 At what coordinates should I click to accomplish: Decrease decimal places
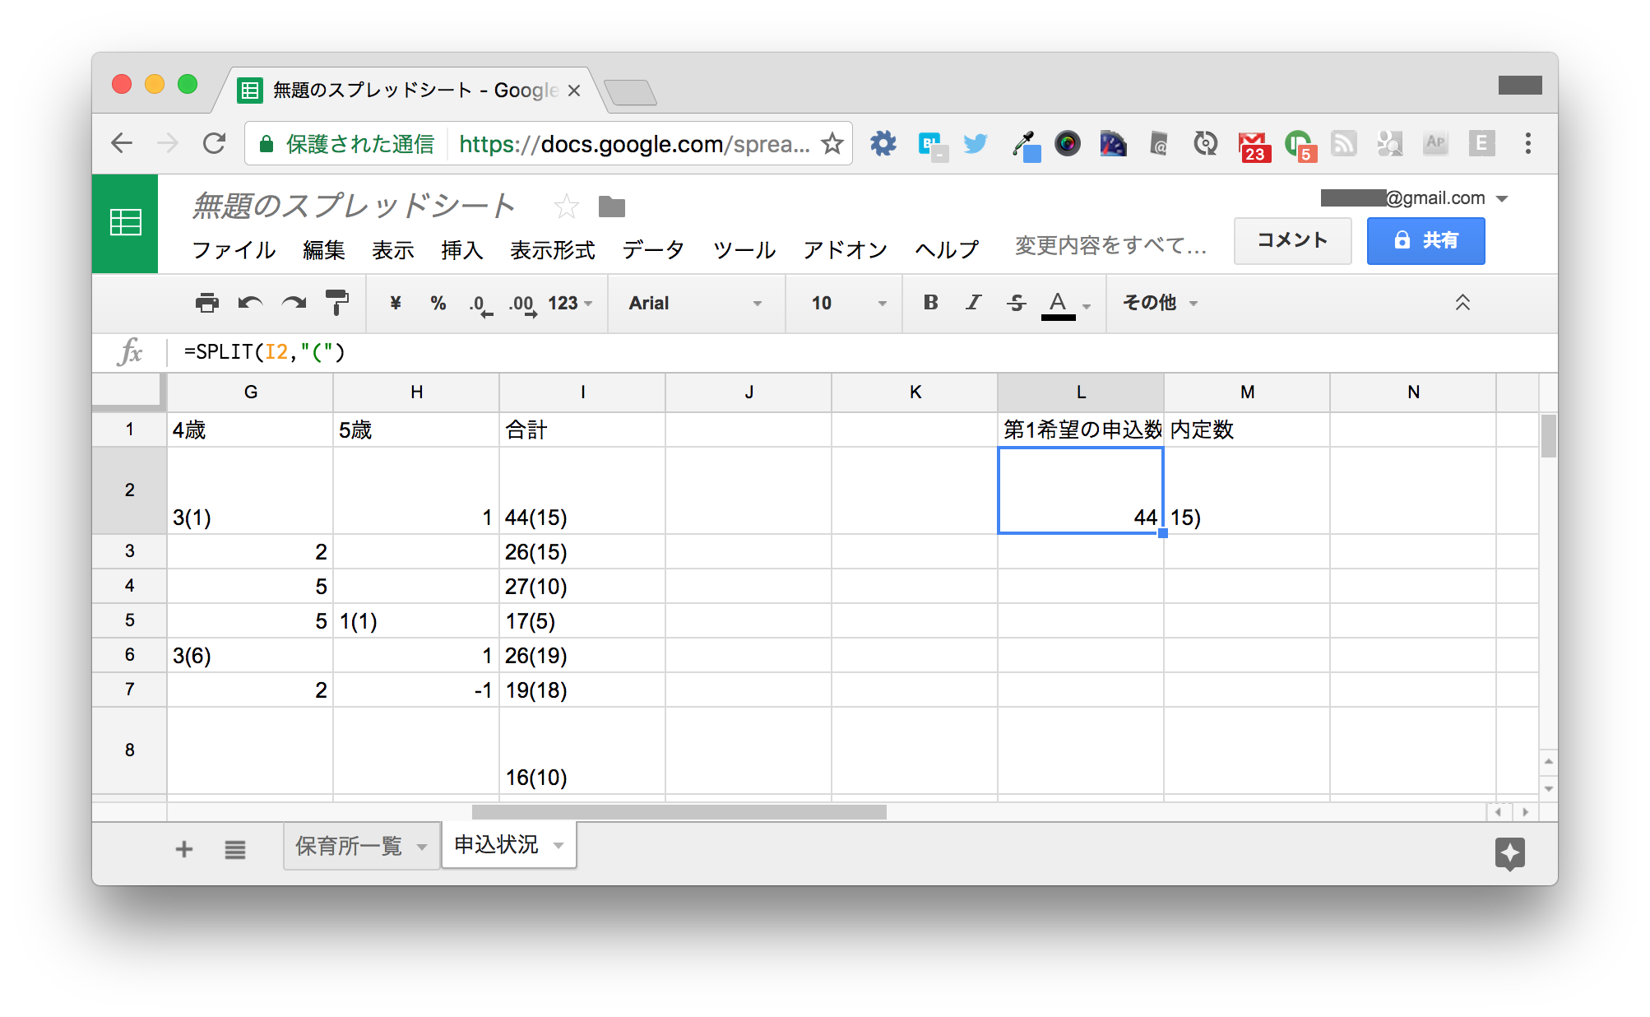[480, 304]
